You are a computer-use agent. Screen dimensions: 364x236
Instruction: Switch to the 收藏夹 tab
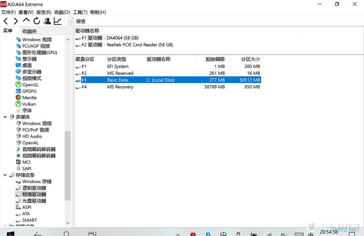[x=29, y=31]
